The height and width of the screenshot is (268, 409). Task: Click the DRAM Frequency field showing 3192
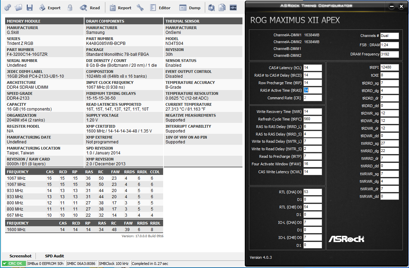tap(390, 54)
